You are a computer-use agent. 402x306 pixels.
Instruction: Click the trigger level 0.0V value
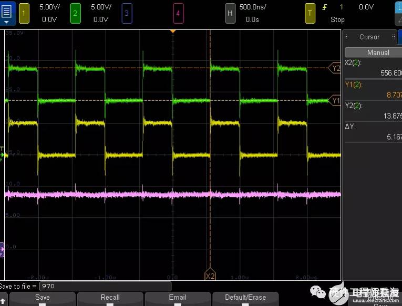pyautogui.click(x=366, y=7)
